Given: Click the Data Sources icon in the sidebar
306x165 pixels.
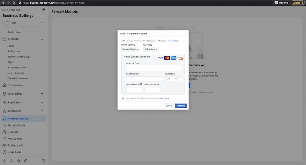Looking at the screenshot, I should coord(4,85).
